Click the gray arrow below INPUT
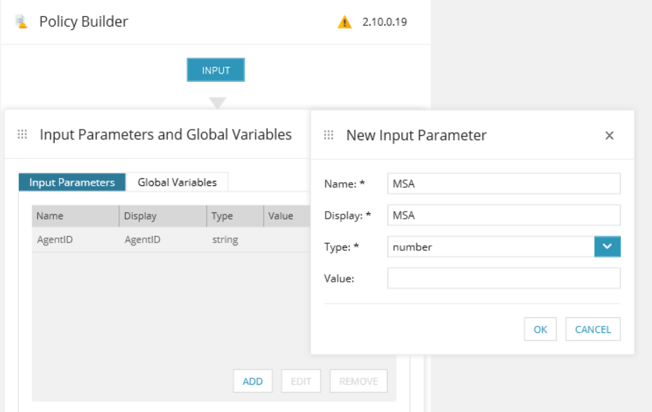This screenshot has width=652, height=412. point(217,102)
